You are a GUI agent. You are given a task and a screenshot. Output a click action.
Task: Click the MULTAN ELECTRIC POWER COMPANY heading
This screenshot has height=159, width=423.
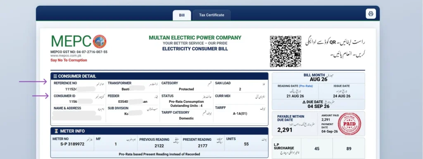(195, 38)
